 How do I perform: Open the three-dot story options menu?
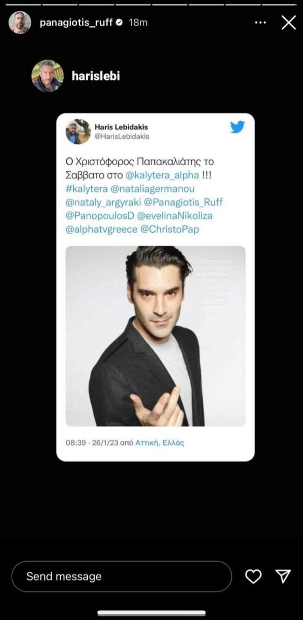point(261,22)
